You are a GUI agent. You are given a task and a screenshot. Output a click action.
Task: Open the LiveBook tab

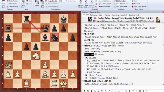(x=124, y=15)
